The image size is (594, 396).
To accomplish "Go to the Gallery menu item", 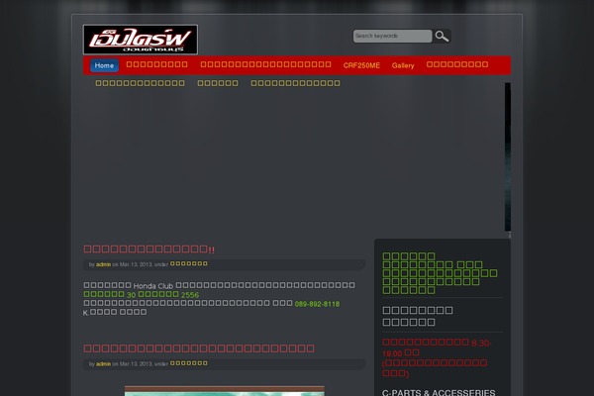I will point(403,65).
